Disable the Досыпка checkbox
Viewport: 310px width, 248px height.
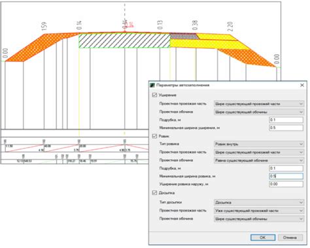154,193
